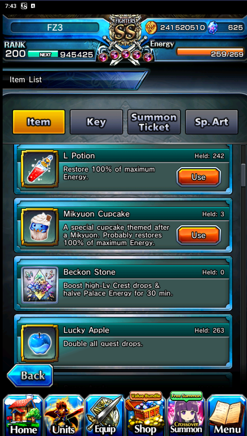
Task: Switch to the Summon Ticket tab
Action: [154, 122]
